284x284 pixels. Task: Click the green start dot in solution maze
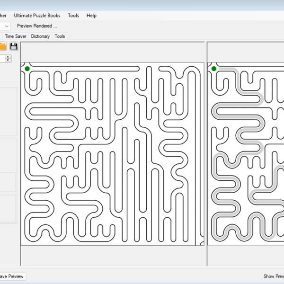click(x=214, y=69)
